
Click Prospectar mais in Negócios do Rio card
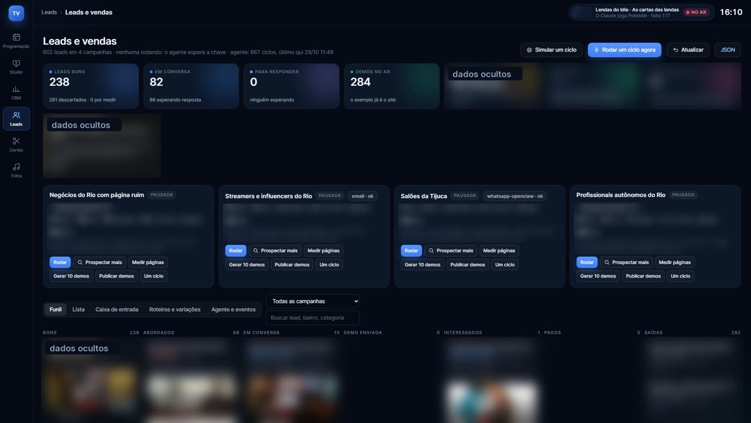pyautogui.click(x=100, y=262)
